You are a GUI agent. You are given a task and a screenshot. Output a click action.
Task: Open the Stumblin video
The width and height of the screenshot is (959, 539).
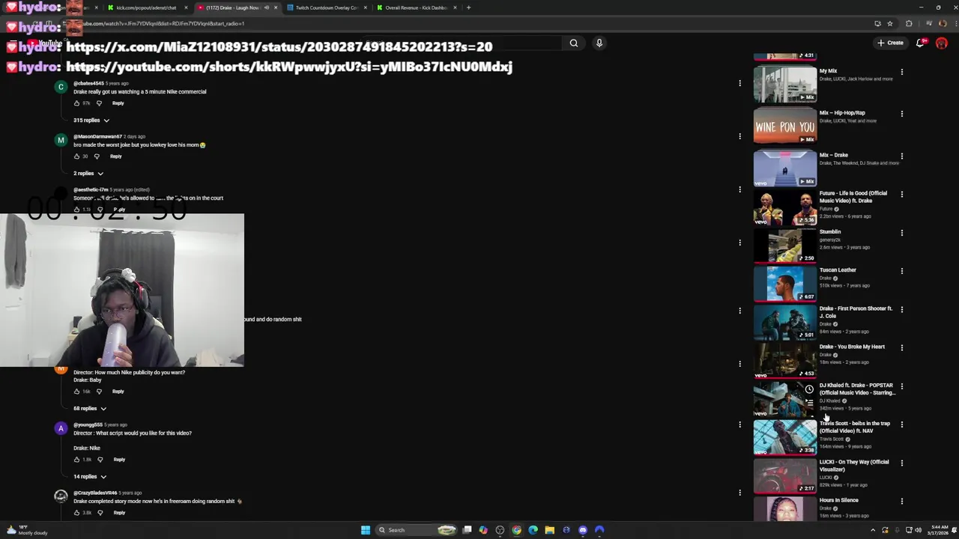785,246
